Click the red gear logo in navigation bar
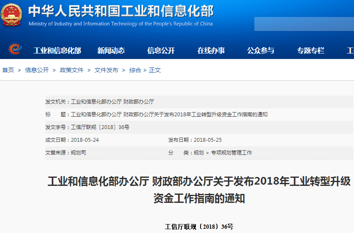The image size is (354, 233). pos(15,50)
